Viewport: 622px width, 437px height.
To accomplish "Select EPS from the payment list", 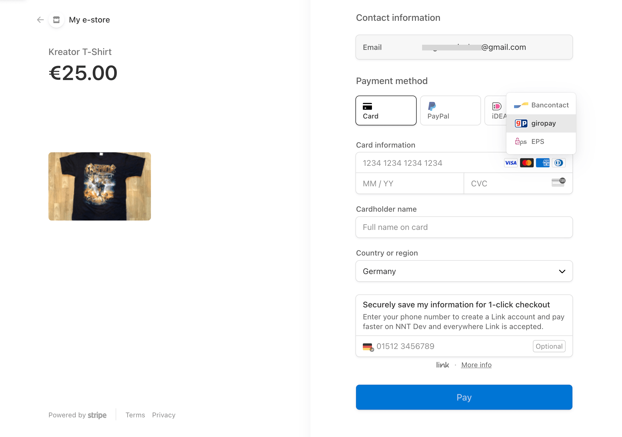I will [x=541, y=142].
